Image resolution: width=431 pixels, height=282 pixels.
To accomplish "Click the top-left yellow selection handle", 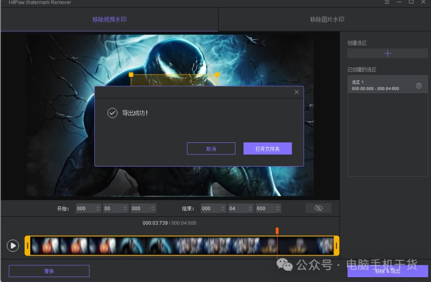I will [x=131, y=74].
